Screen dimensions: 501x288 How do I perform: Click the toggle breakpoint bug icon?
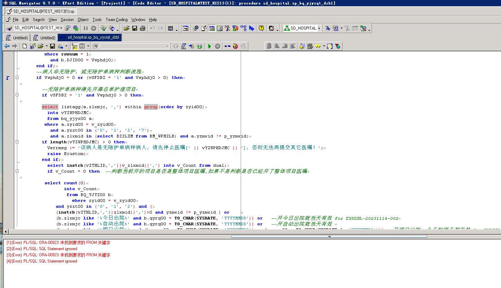[235, 46]
